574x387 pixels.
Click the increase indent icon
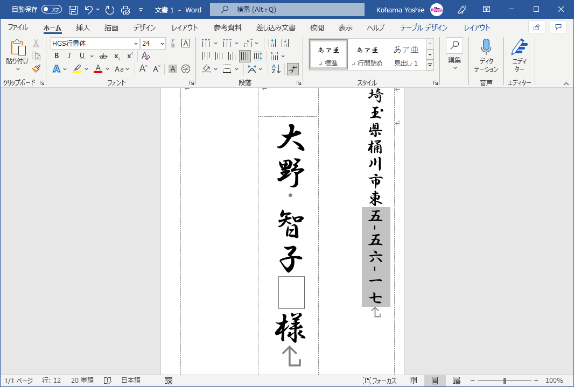click(285, 43)
